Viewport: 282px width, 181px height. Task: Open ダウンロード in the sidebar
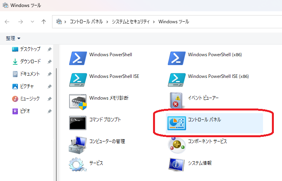click(x=30, y=62)
